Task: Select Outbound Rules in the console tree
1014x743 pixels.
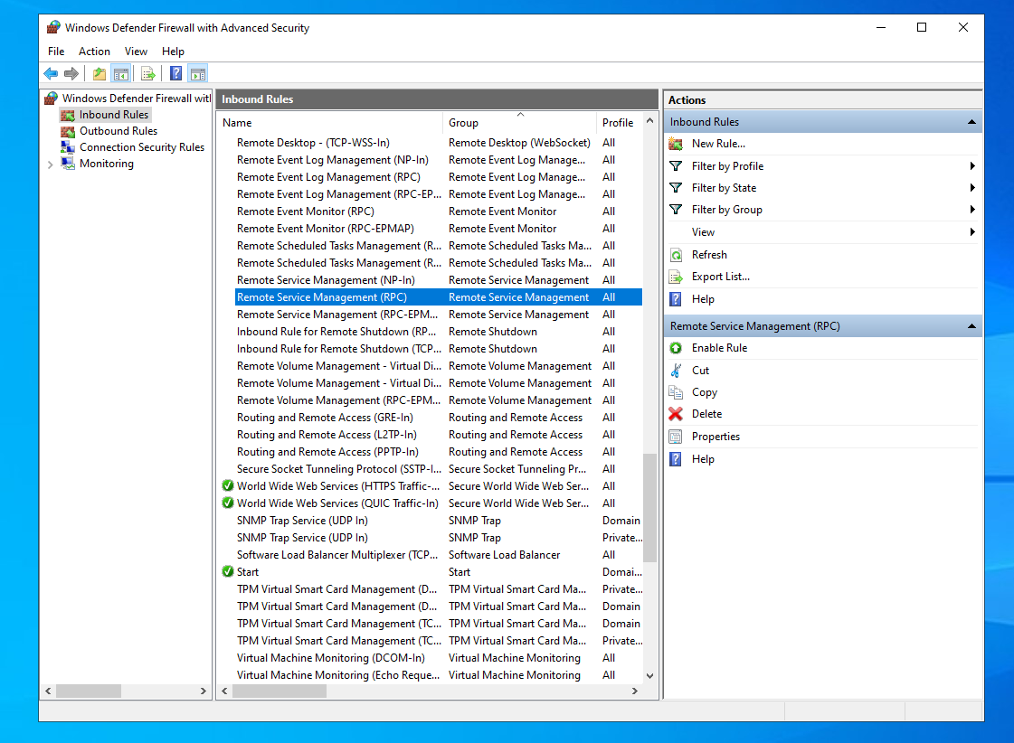Action: 118,131
